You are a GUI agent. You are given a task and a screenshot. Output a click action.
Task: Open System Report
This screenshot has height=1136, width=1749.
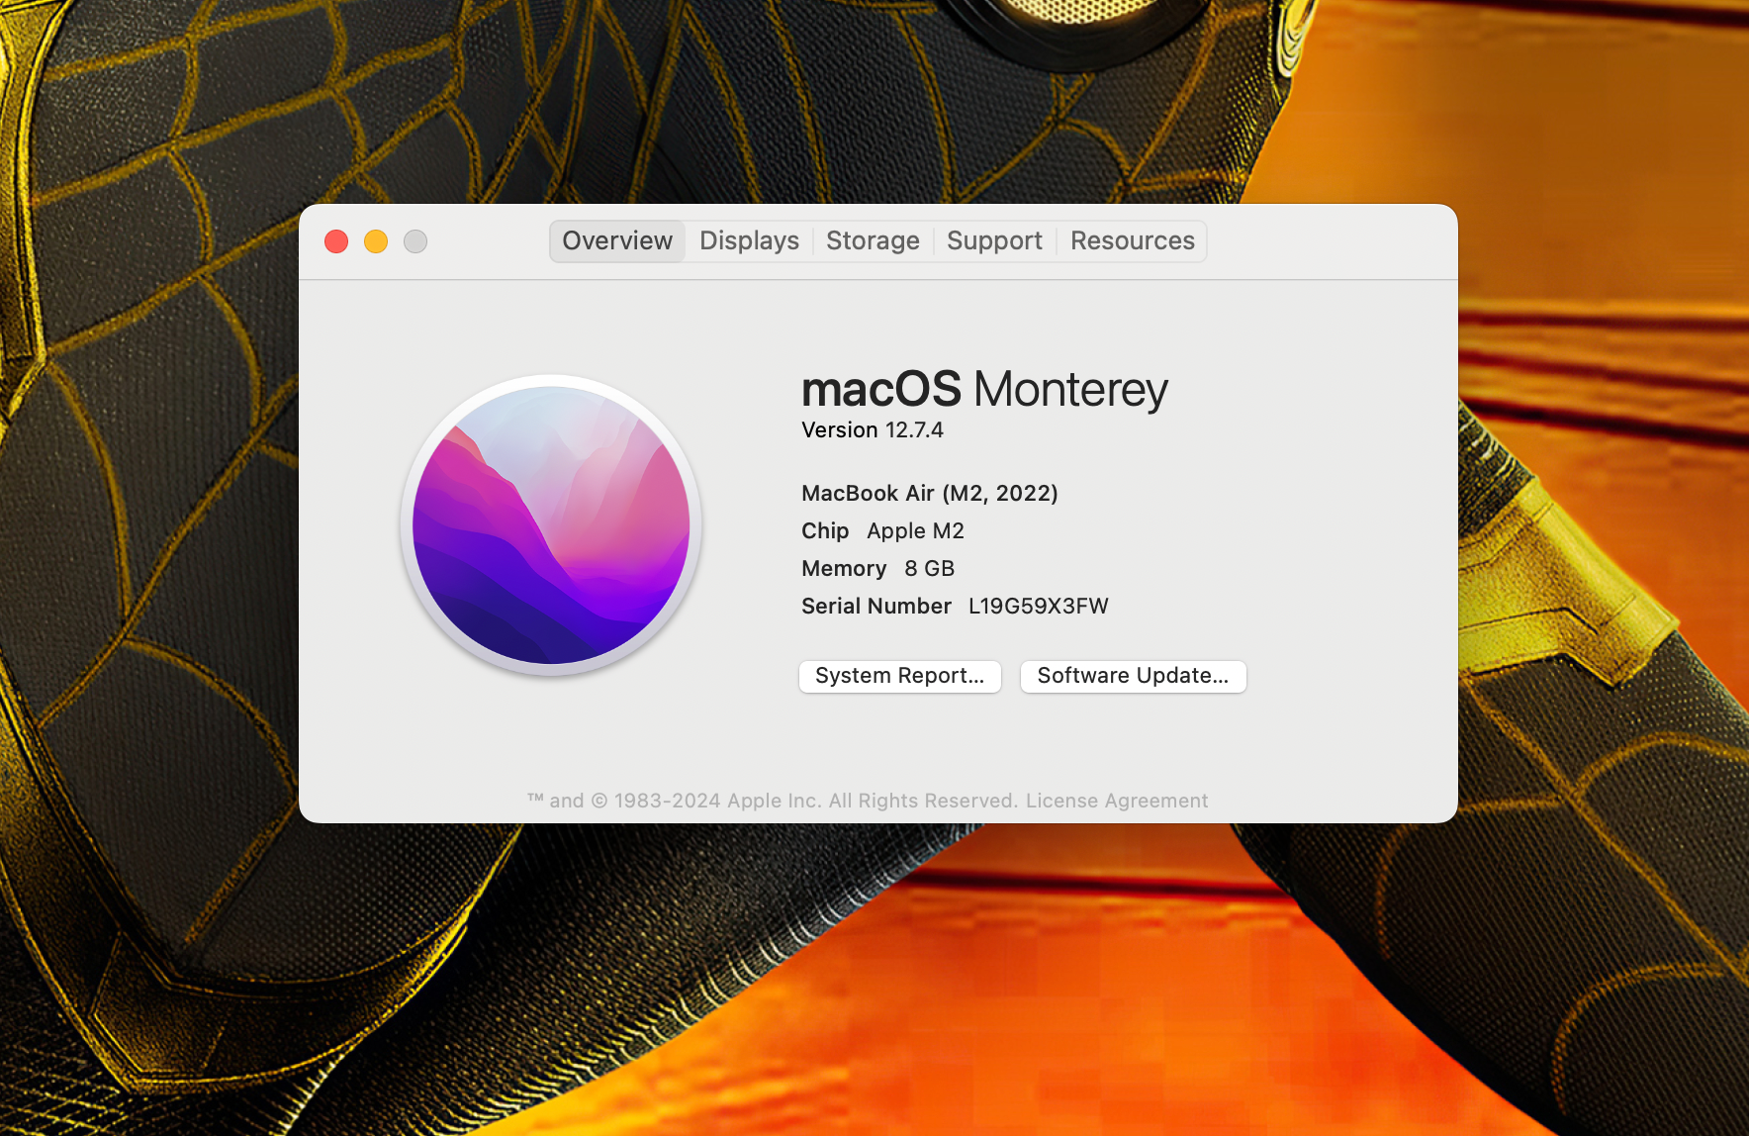pos(899,676)
